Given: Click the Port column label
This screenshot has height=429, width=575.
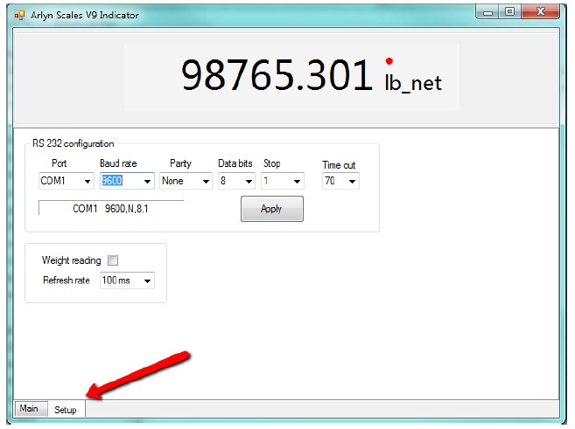Looking at the screenshot, I should pyautogui.click(x=59, y=163).
